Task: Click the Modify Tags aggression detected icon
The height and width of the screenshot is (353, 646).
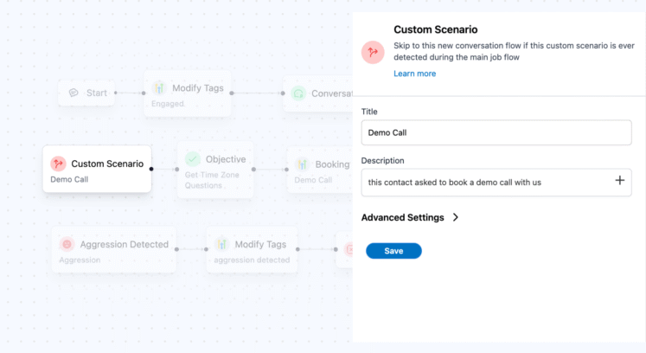Action: click(221, 244)
